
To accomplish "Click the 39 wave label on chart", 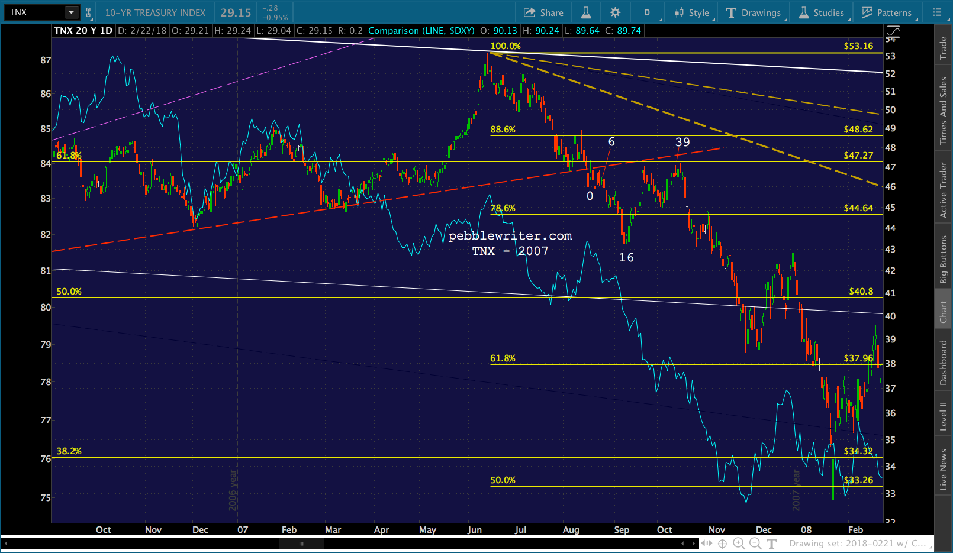I will coord(682,142).
